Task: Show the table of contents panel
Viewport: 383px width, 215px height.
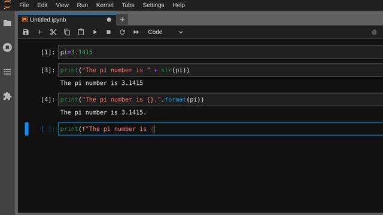Action: 7,72
